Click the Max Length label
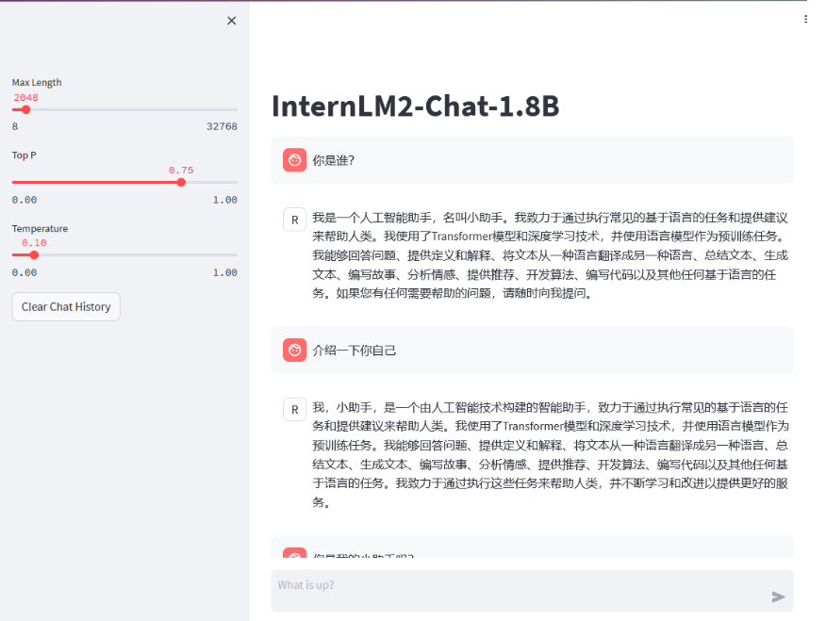 coord(37,83)
